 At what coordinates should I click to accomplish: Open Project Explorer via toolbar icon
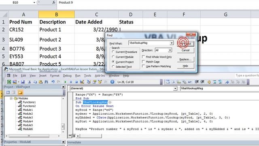pos(89,82)
